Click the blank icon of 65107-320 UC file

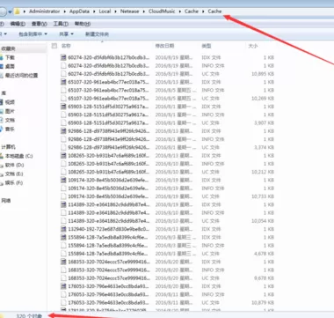63,99
